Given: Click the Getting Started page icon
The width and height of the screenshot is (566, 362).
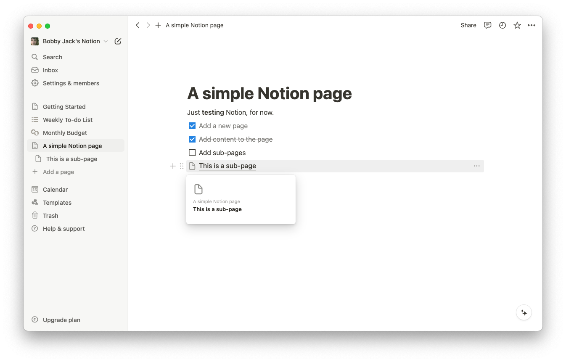Looking at the screenshot, I should point(35,106).
